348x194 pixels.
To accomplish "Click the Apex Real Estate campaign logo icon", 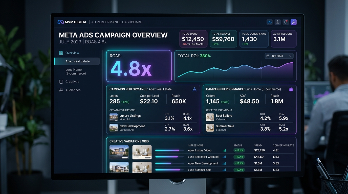I will (x=194, y=89).
